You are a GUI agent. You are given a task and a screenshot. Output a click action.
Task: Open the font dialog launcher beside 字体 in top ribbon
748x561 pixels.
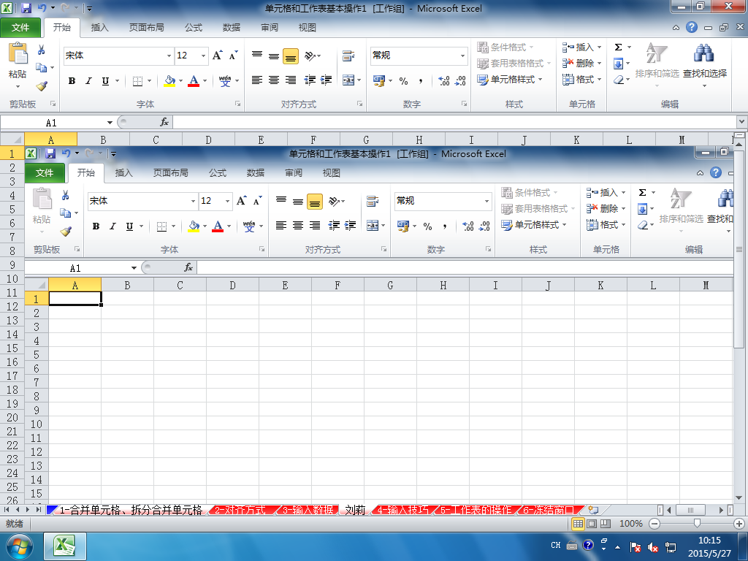[237, 104]
